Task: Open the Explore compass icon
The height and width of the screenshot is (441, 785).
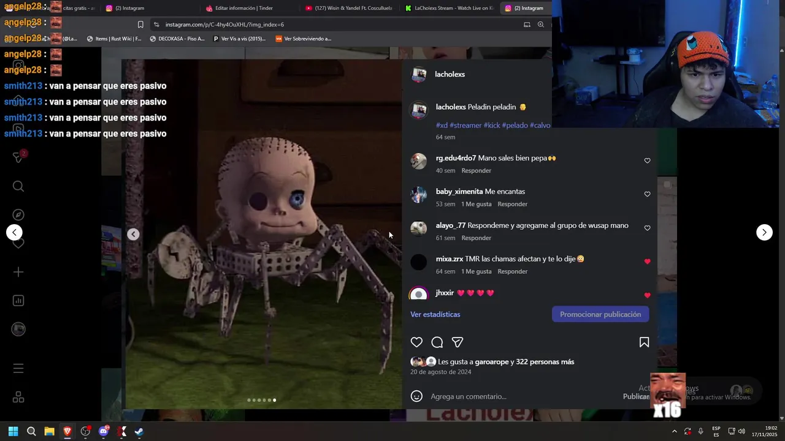Action: 18,215
